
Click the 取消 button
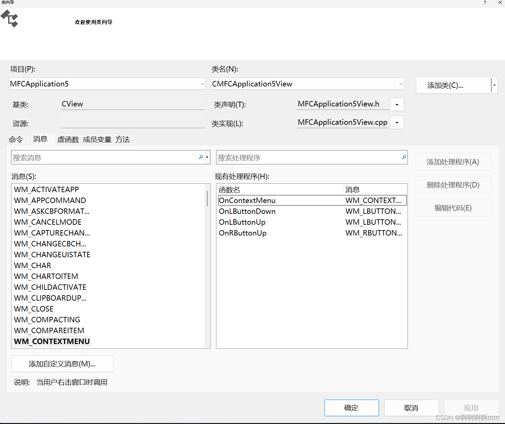coord(412,408)
